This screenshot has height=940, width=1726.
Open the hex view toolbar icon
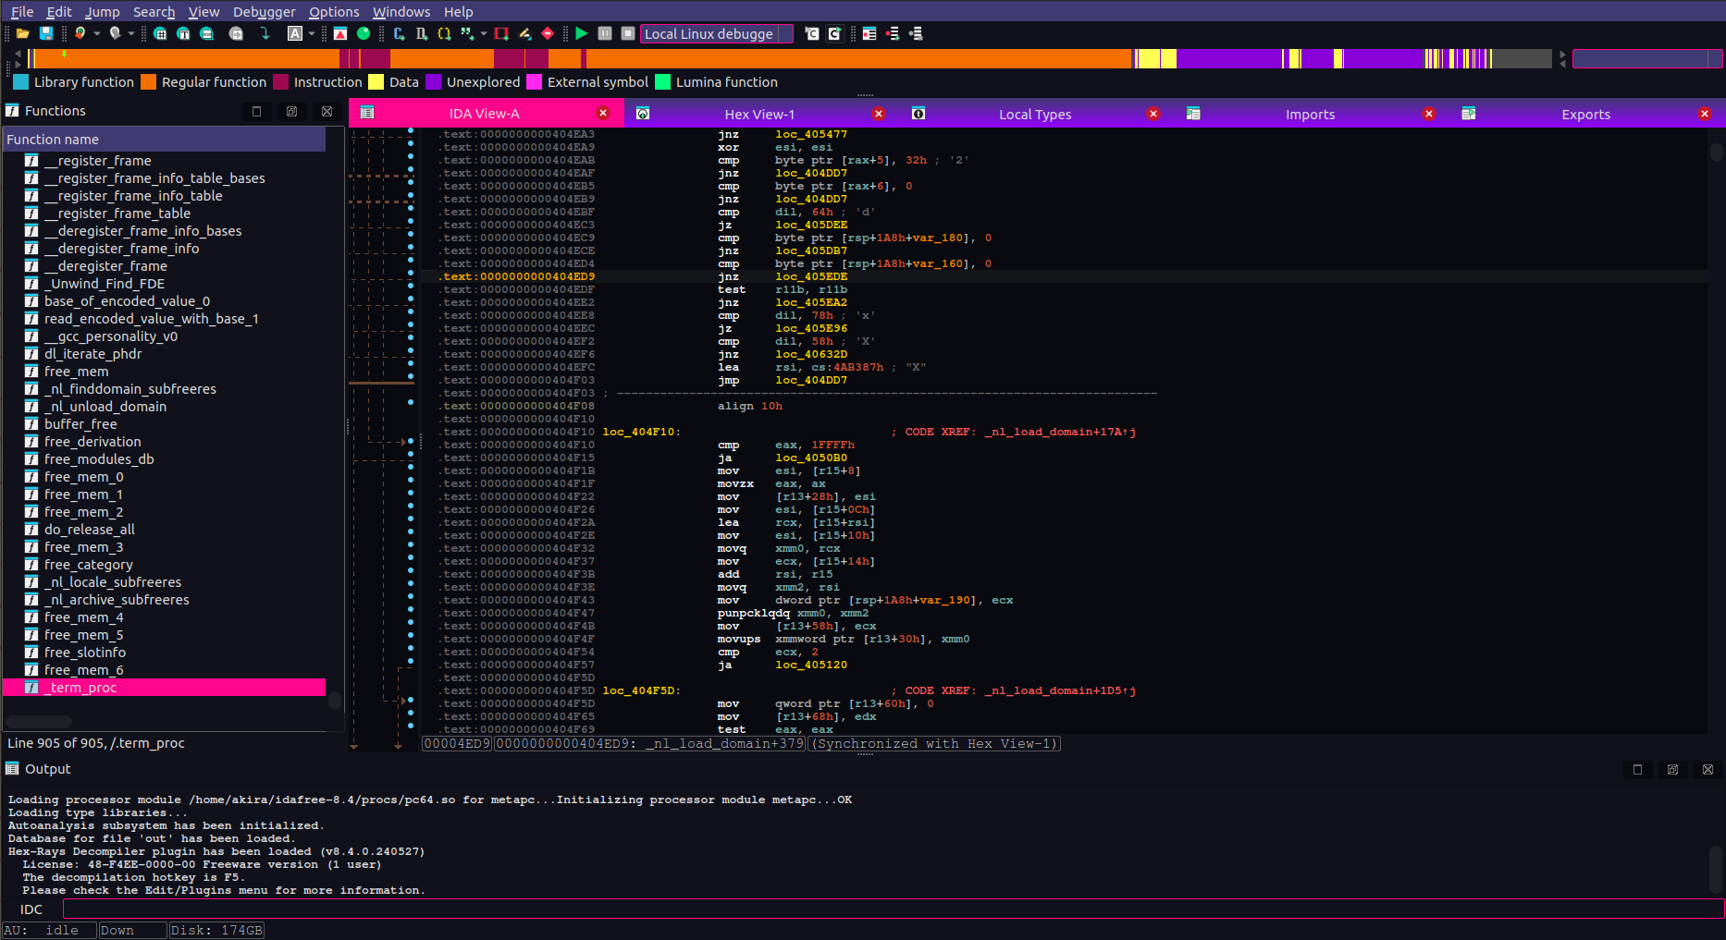[160, 33]
